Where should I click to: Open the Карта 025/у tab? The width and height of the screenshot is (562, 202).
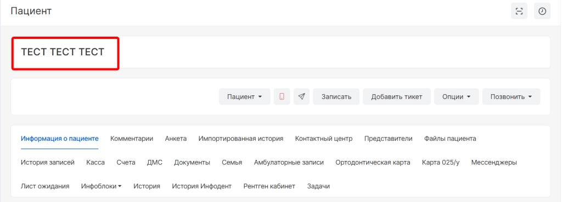click(x=441, y=163)
